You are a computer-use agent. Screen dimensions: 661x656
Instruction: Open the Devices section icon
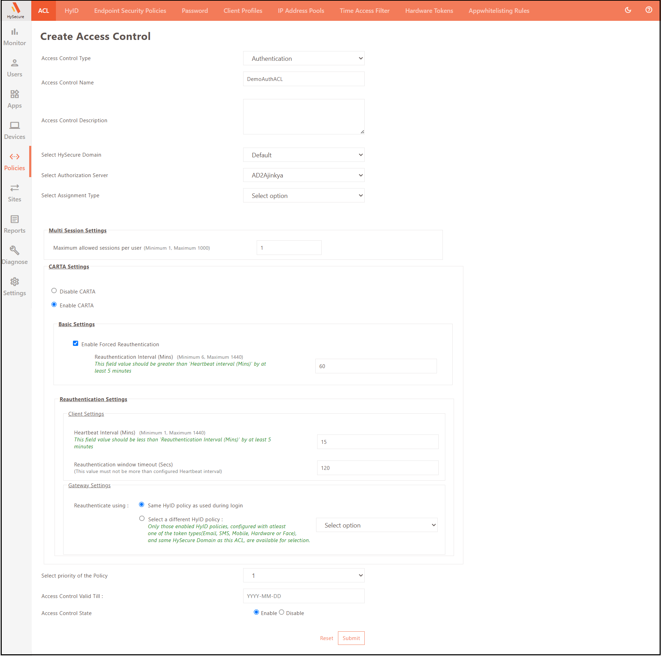pos(15,126)
